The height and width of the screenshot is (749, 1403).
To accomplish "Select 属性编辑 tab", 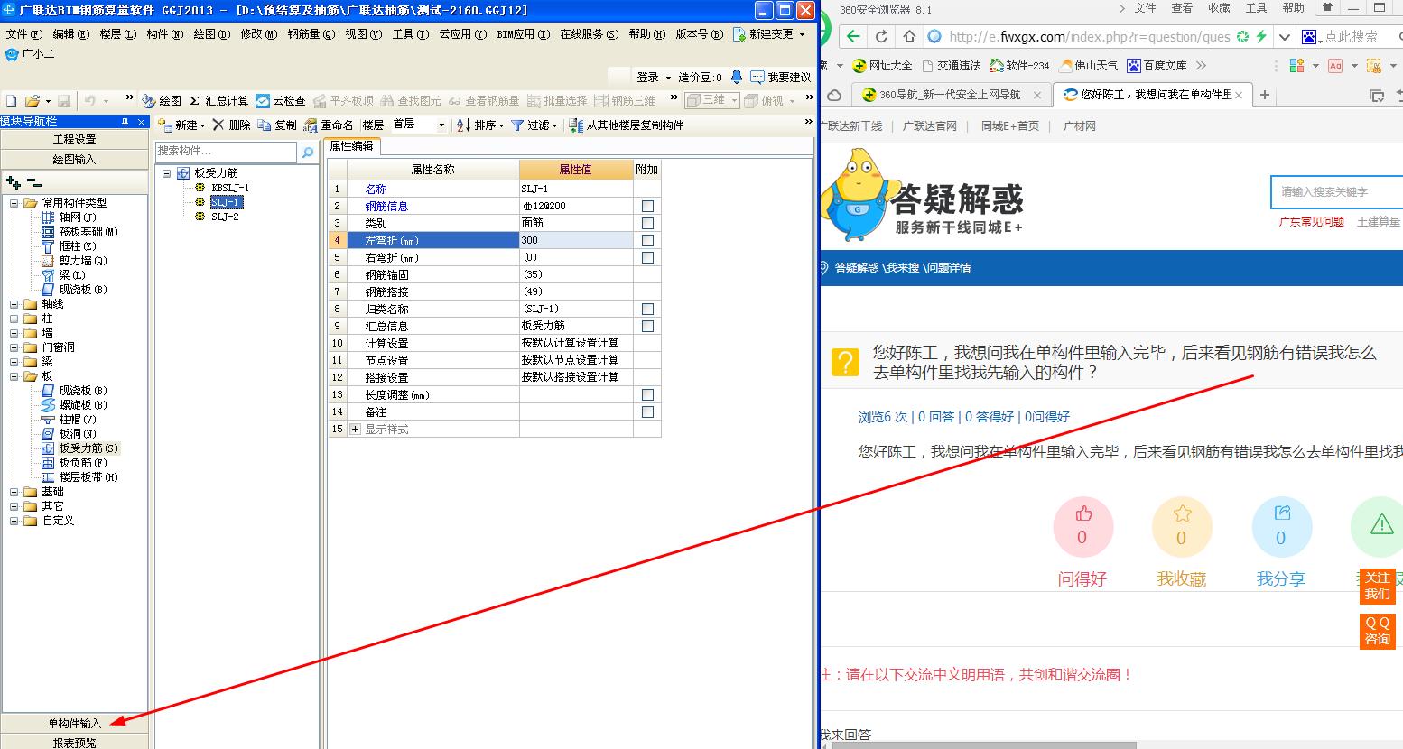I will 352,145.
